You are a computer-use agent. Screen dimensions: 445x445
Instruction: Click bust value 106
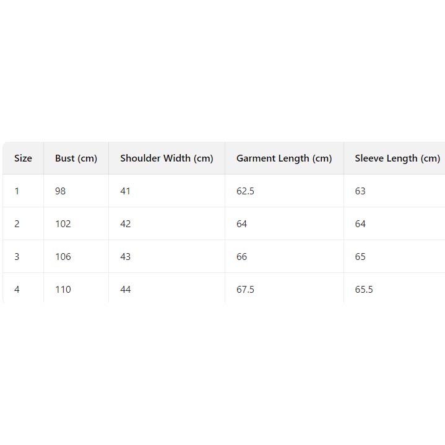[63, 257]
